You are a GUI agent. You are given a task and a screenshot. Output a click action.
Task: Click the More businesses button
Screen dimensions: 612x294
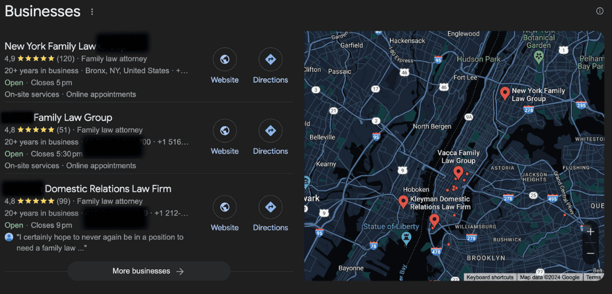tap(149, 271)
